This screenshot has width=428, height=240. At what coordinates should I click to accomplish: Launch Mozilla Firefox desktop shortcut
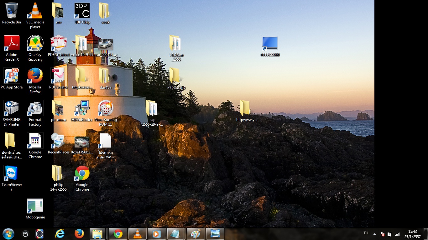pos(35,80)
